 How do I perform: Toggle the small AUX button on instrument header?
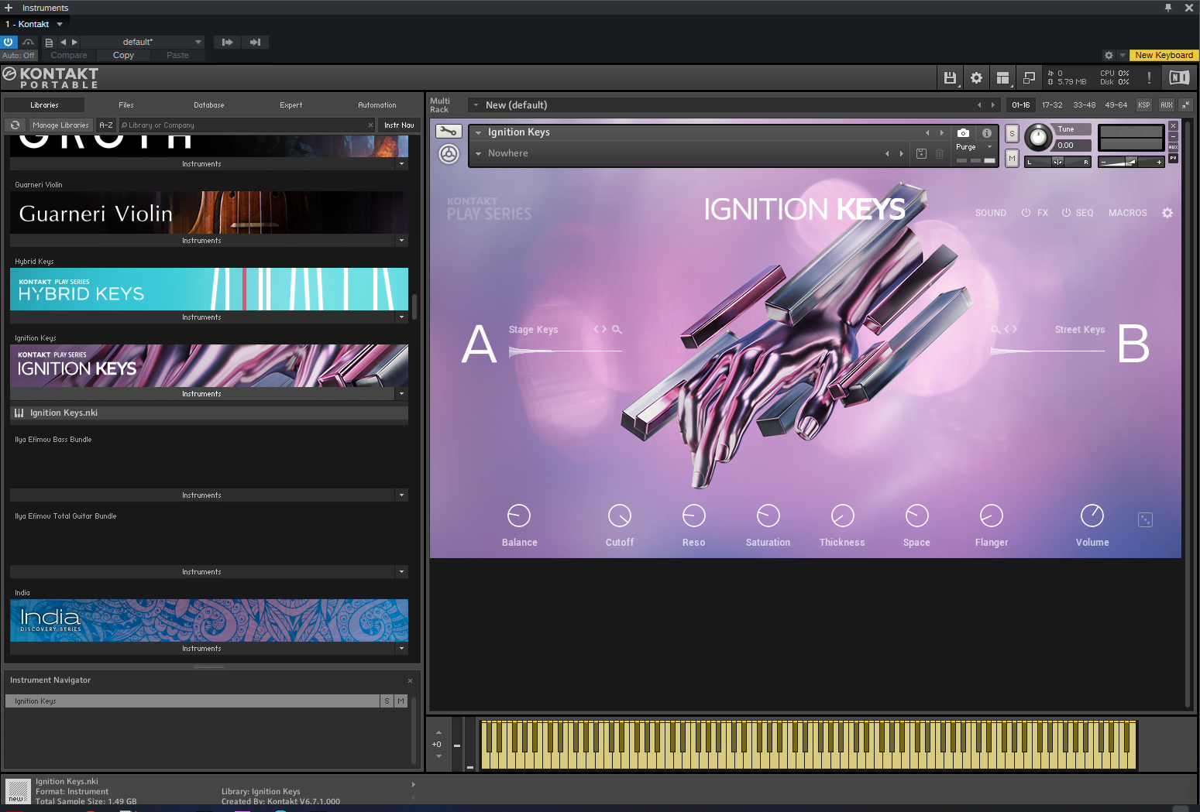[x=1173, y=147]
